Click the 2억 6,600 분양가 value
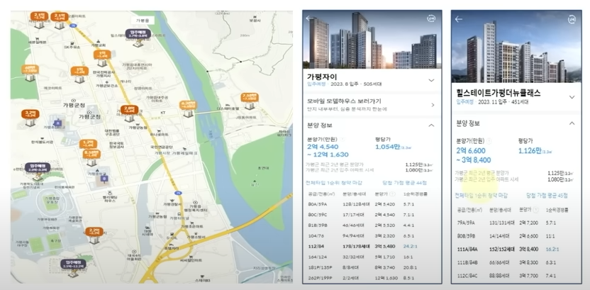Viewport: 590px width, 290px height. click(x=471, y=151)
